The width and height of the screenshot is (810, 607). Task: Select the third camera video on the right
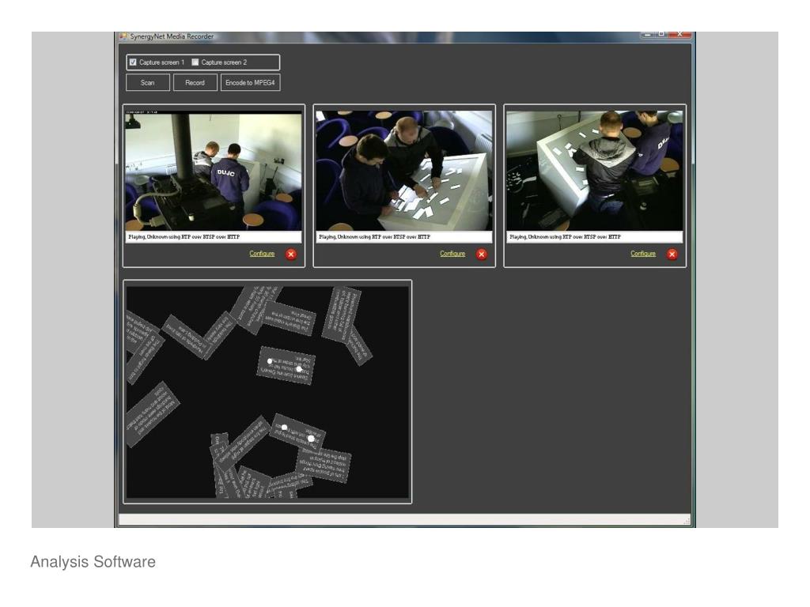click(595, 170)
